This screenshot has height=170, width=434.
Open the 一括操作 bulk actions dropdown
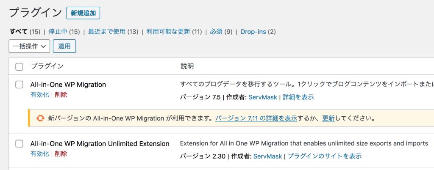tap(29, 46)
